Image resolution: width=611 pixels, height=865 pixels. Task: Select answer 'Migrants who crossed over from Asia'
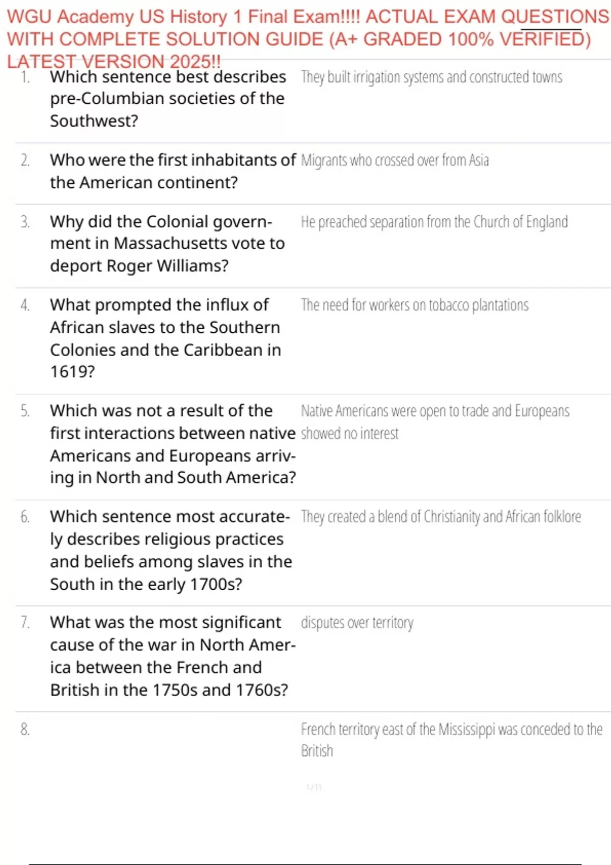pos(395,160)
